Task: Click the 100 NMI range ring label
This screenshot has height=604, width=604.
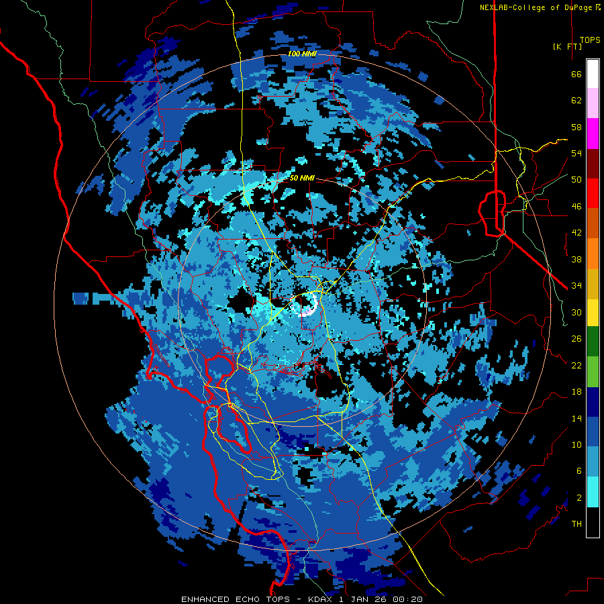Action: [302, 54]
